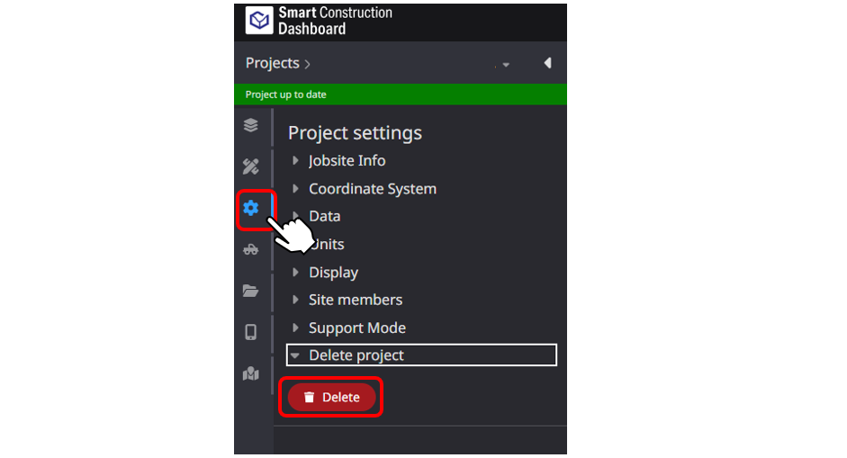This screenshot has width=847, height=458.
Task: Collapse the side panel with left arrow
Action: (548, 63)
